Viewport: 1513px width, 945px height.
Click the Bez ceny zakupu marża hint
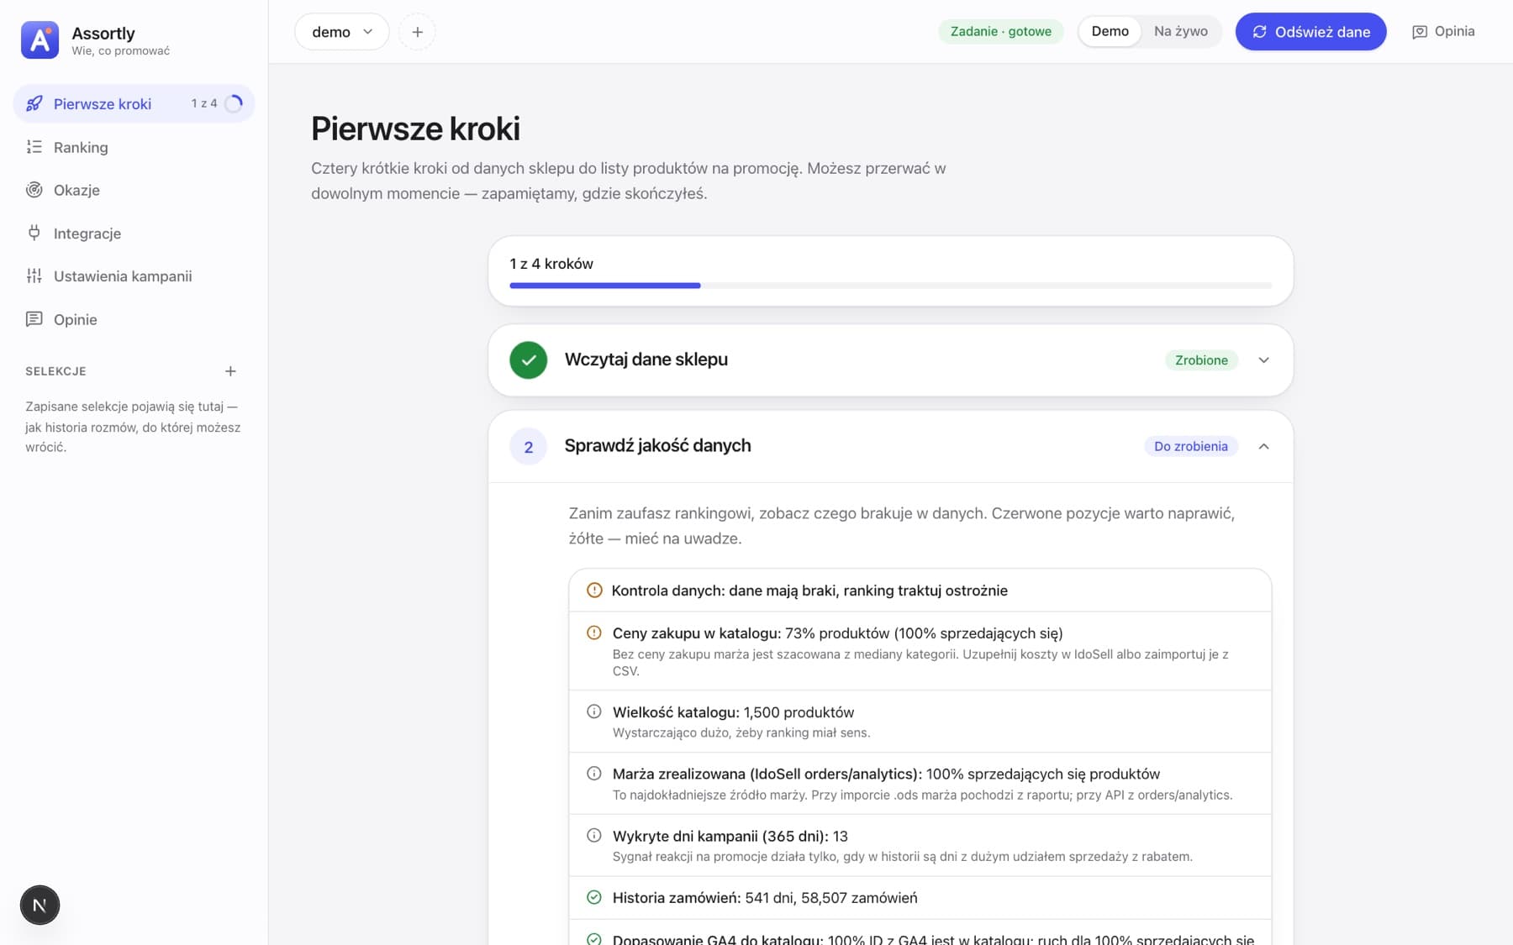[920, 663]
